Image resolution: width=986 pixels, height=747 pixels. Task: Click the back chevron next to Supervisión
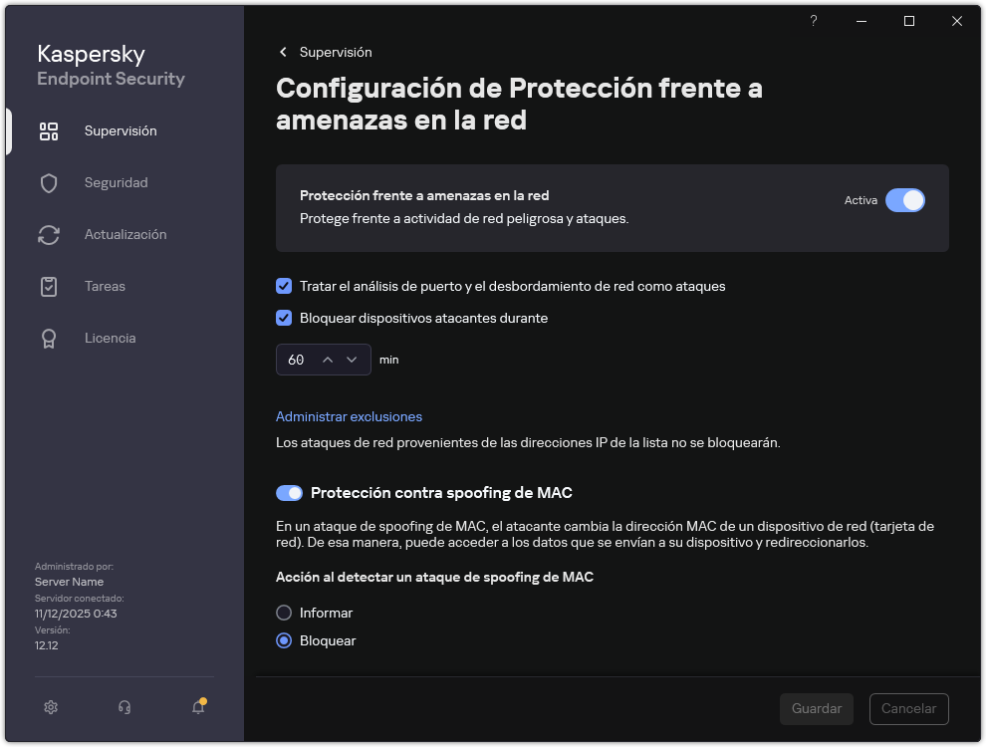point(282,52)
